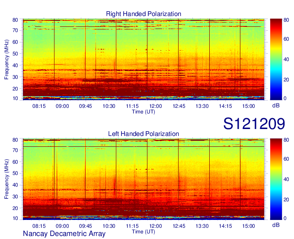This screenshot has height=239, width=294.
Task: Click 60 frequency tick on Right Handed plot
Action: pos(15,42)
